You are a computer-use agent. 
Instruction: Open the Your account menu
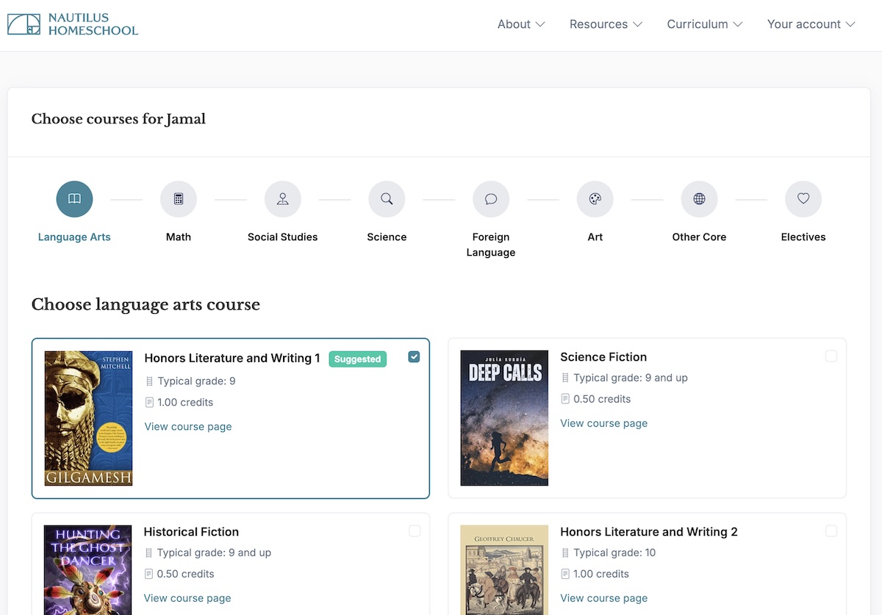pos(811,24)
